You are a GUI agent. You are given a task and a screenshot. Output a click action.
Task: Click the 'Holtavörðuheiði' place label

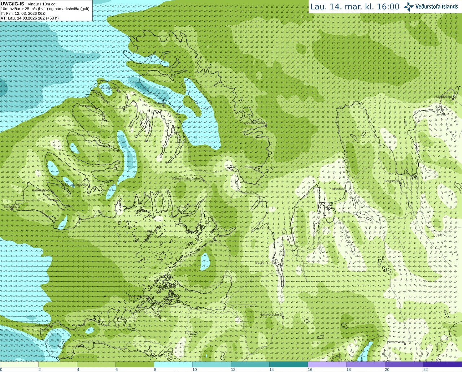(x=271, y=315)
